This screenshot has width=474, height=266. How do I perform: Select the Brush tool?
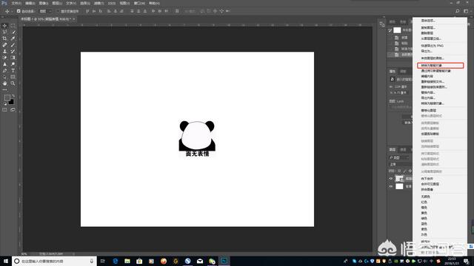(x=13, y=44)
